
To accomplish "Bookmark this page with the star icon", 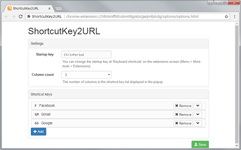I will pyautogui.click(x=226, y=16).
